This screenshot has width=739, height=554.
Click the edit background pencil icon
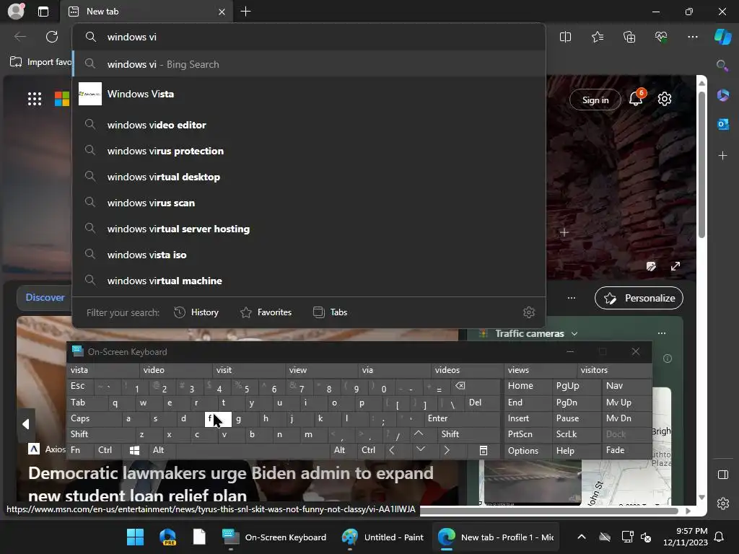tap(651, 266)
